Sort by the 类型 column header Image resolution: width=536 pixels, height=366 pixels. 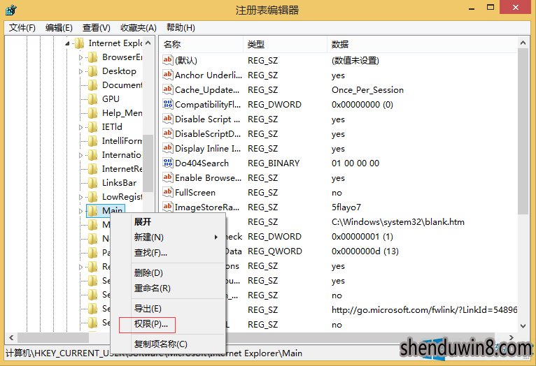coord(285,44)
